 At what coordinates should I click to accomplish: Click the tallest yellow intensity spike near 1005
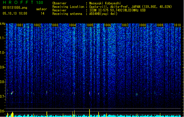pos(90,113)
